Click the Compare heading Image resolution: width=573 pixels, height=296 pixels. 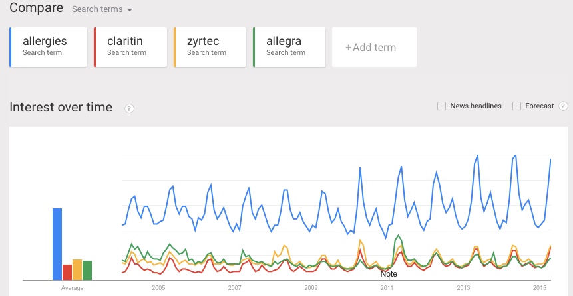36,8
